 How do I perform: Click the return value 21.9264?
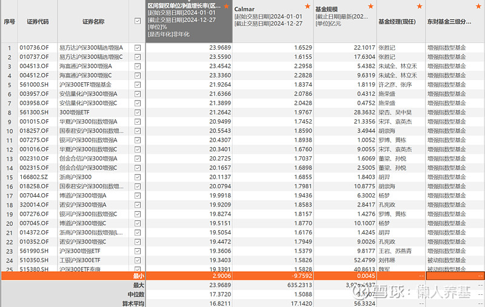click(220, 85)
